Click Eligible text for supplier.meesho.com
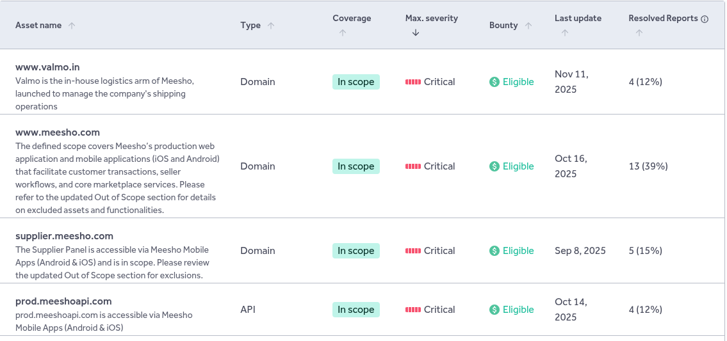Viewport: 727px width, 341px height. tap(518, 251)
